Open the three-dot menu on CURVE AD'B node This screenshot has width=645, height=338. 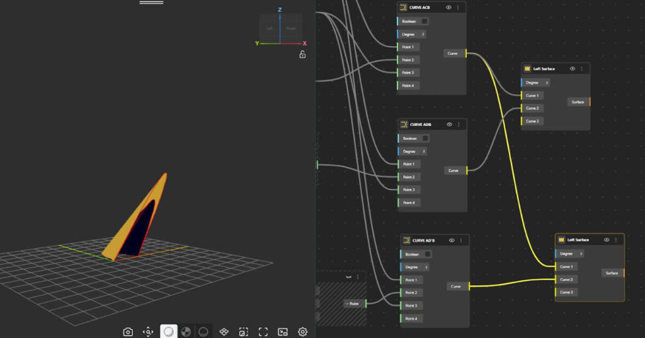coord(461,240)
